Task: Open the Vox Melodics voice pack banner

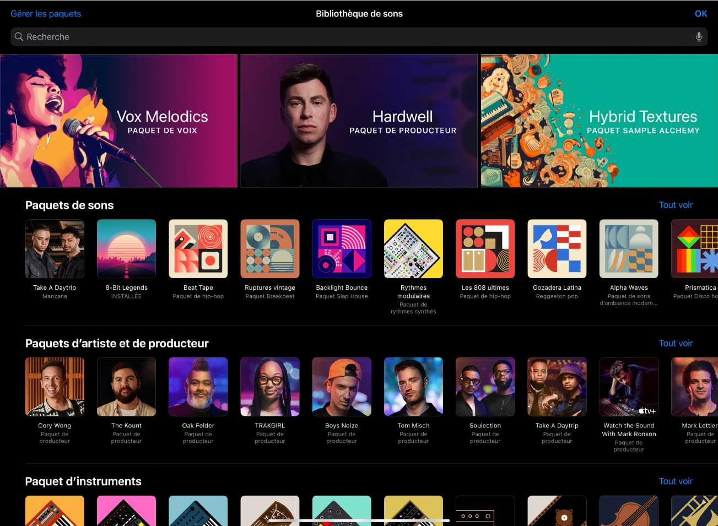Action: pos(119,120)
